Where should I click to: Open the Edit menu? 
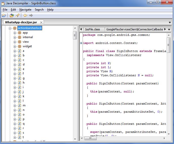coord(13,10)
